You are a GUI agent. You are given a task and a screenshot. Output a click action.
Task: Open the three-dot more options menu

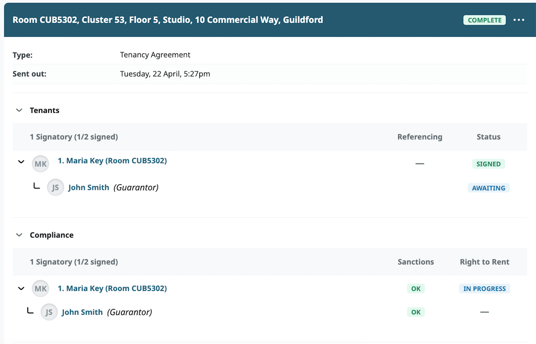519,20
